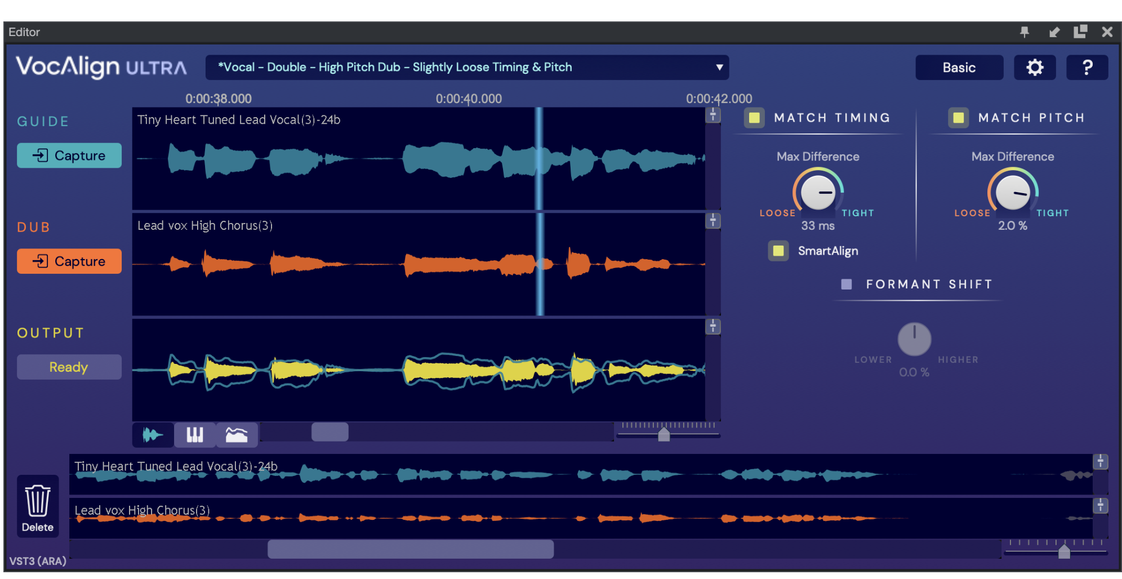
Task: Click the Basic mode button
Action: [x=959, y=68]
